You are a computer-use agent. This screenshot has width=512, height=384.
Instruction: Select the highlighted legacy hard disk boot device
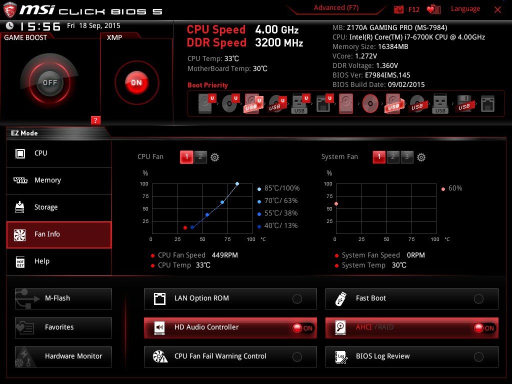[x=346, y=103]
